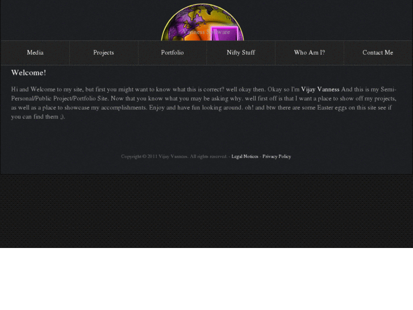Viewport: 413px width, 310px height.
Task: Select Nifty Stuff in the navigation bar
Action: pos(241,52)
